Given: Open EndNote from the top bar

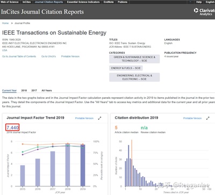Looking at the screenshot, I should 109,2.
